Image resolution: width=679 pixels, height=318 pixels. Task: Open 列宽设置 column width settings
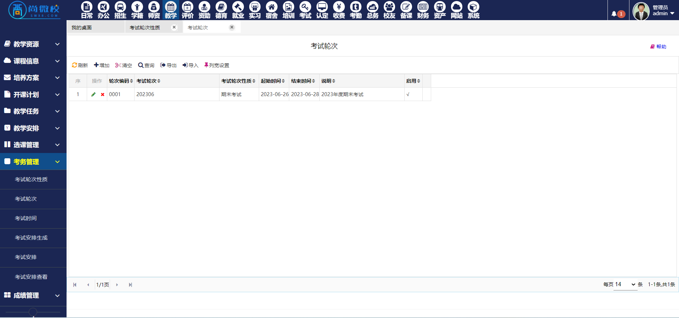pyautogui.click(x=217, y=65)
